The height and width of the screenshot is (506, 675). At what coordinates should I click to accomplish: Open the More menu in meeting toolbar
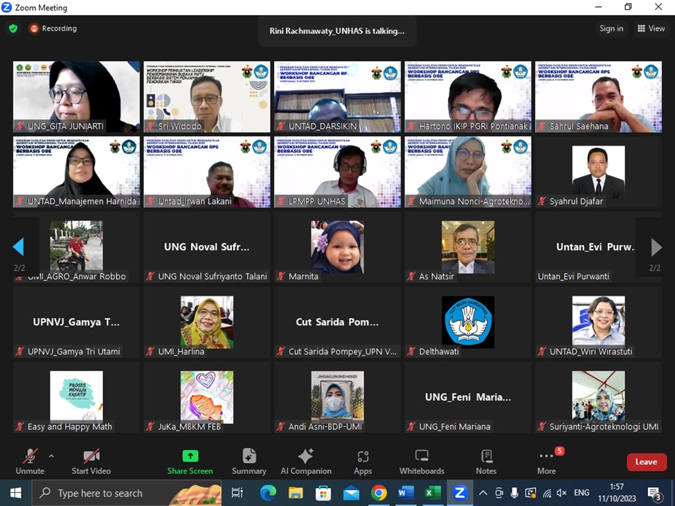click(546, 462)
